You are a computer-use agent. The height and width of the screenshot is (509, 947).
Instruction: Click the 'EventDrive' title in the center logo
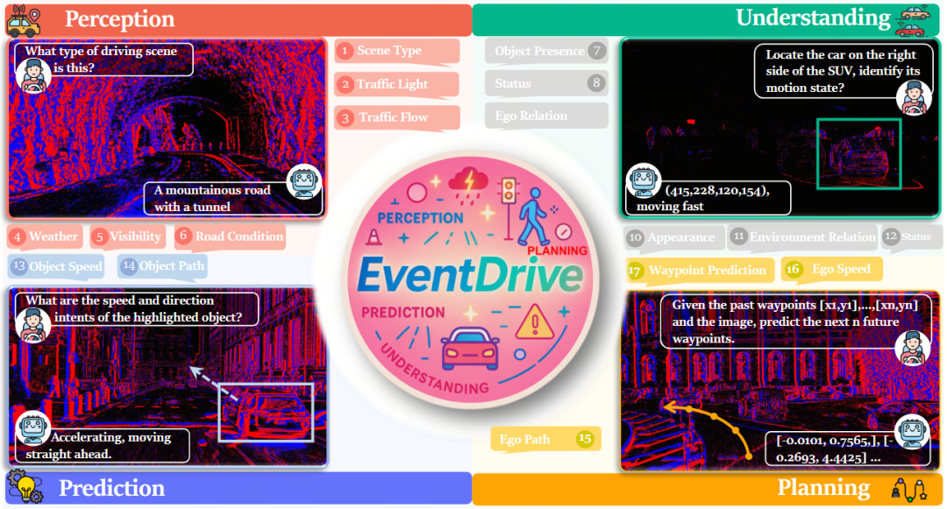[x=471, y=274]
